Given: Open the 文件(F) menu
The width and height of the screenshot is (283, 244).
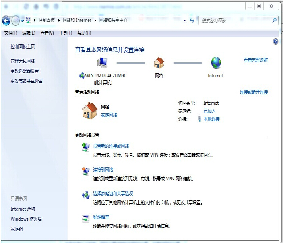Looking at the screenshot, I should 10,33.
